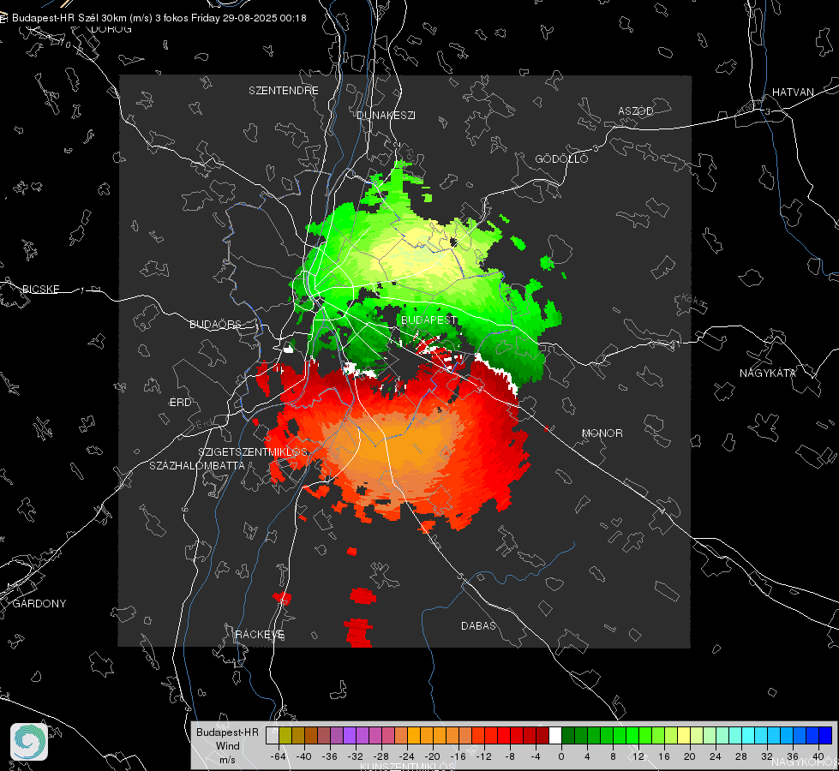
Task: Click the HATVAN city label
Action: click(793, 93)
